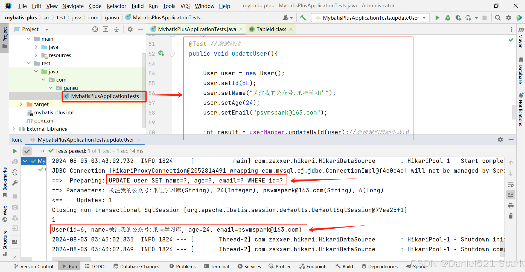Run the updateUser configuration from the main toolbar
Image resolution: width=525 pixels, height=272 pixels.
click(437, 18)
